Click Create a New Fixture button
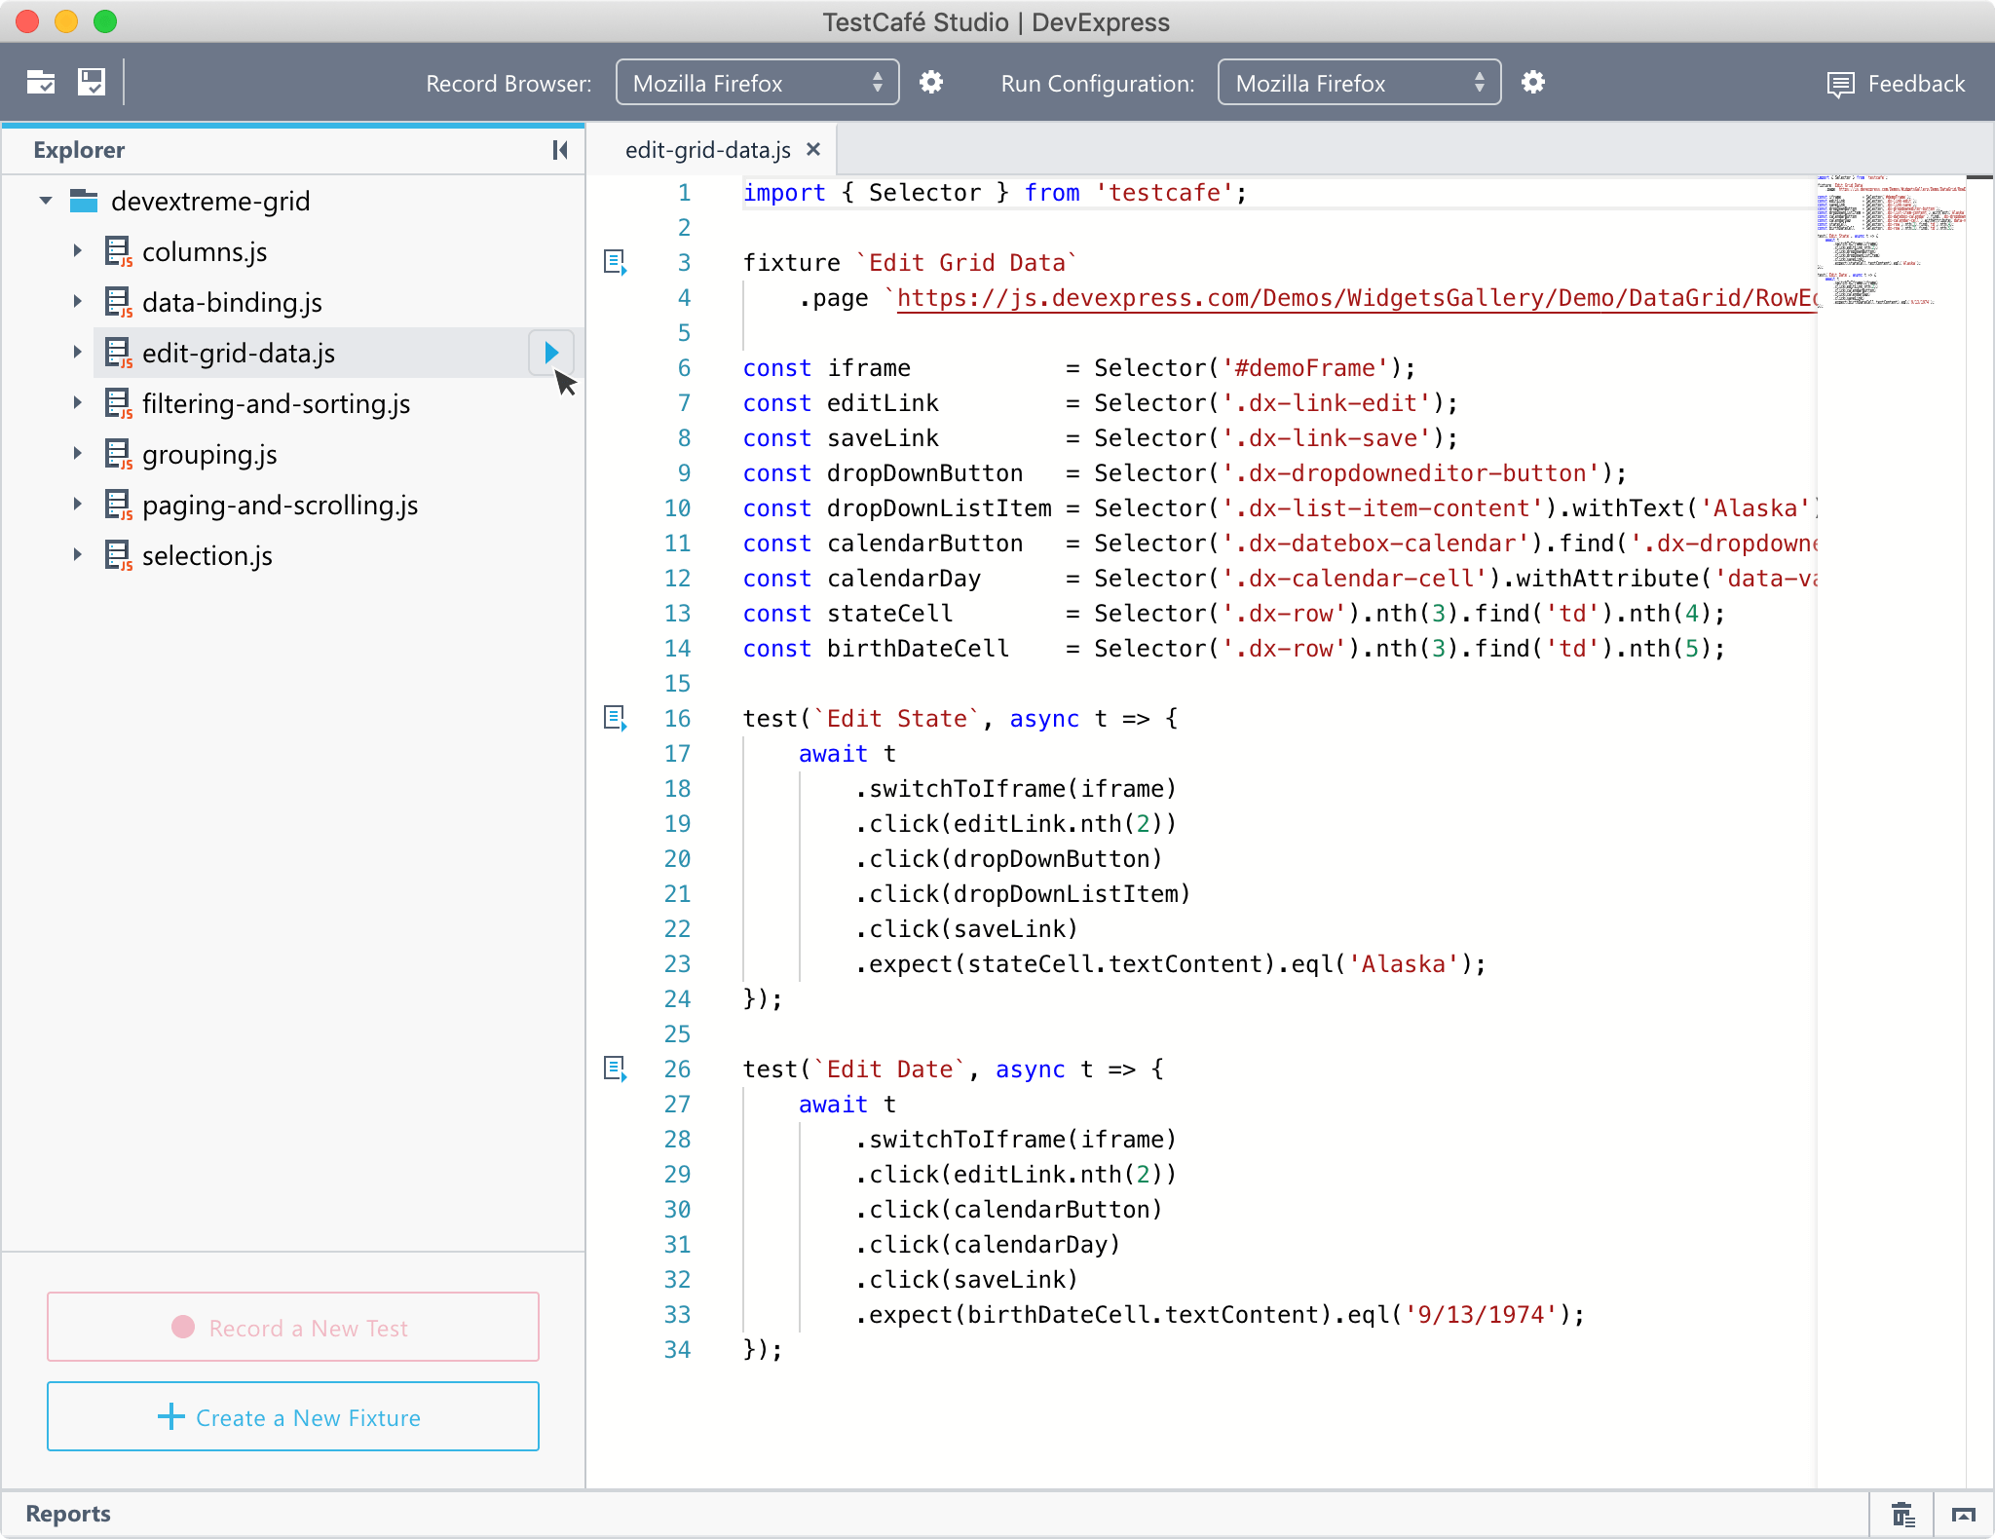Image resolution: width=1995 pixels, height=1539 pixels. [293, 1416]
